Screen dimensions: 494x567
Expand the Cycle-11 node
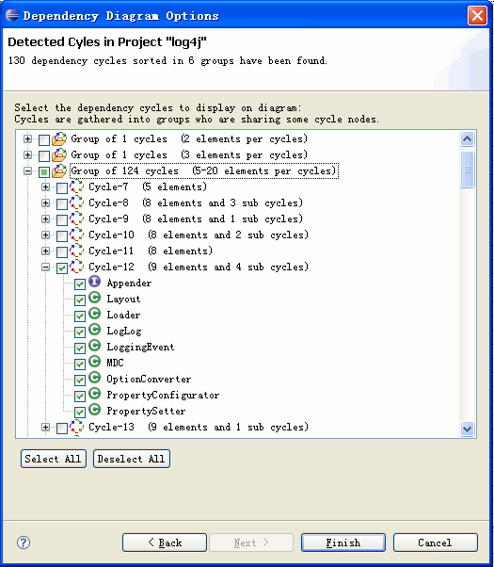pos(45,251)
